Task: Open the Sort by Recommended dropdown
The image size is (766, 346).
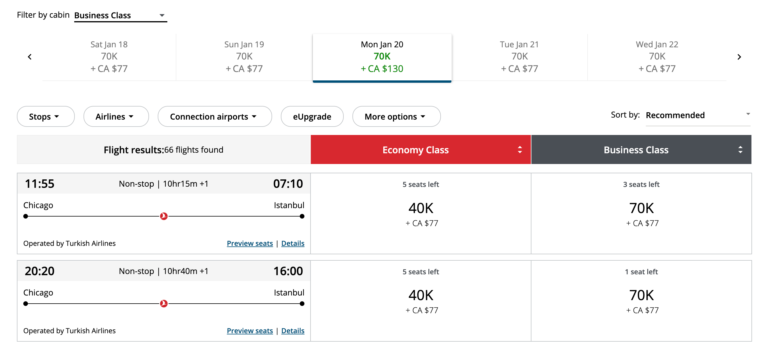Action: point(697,115)
